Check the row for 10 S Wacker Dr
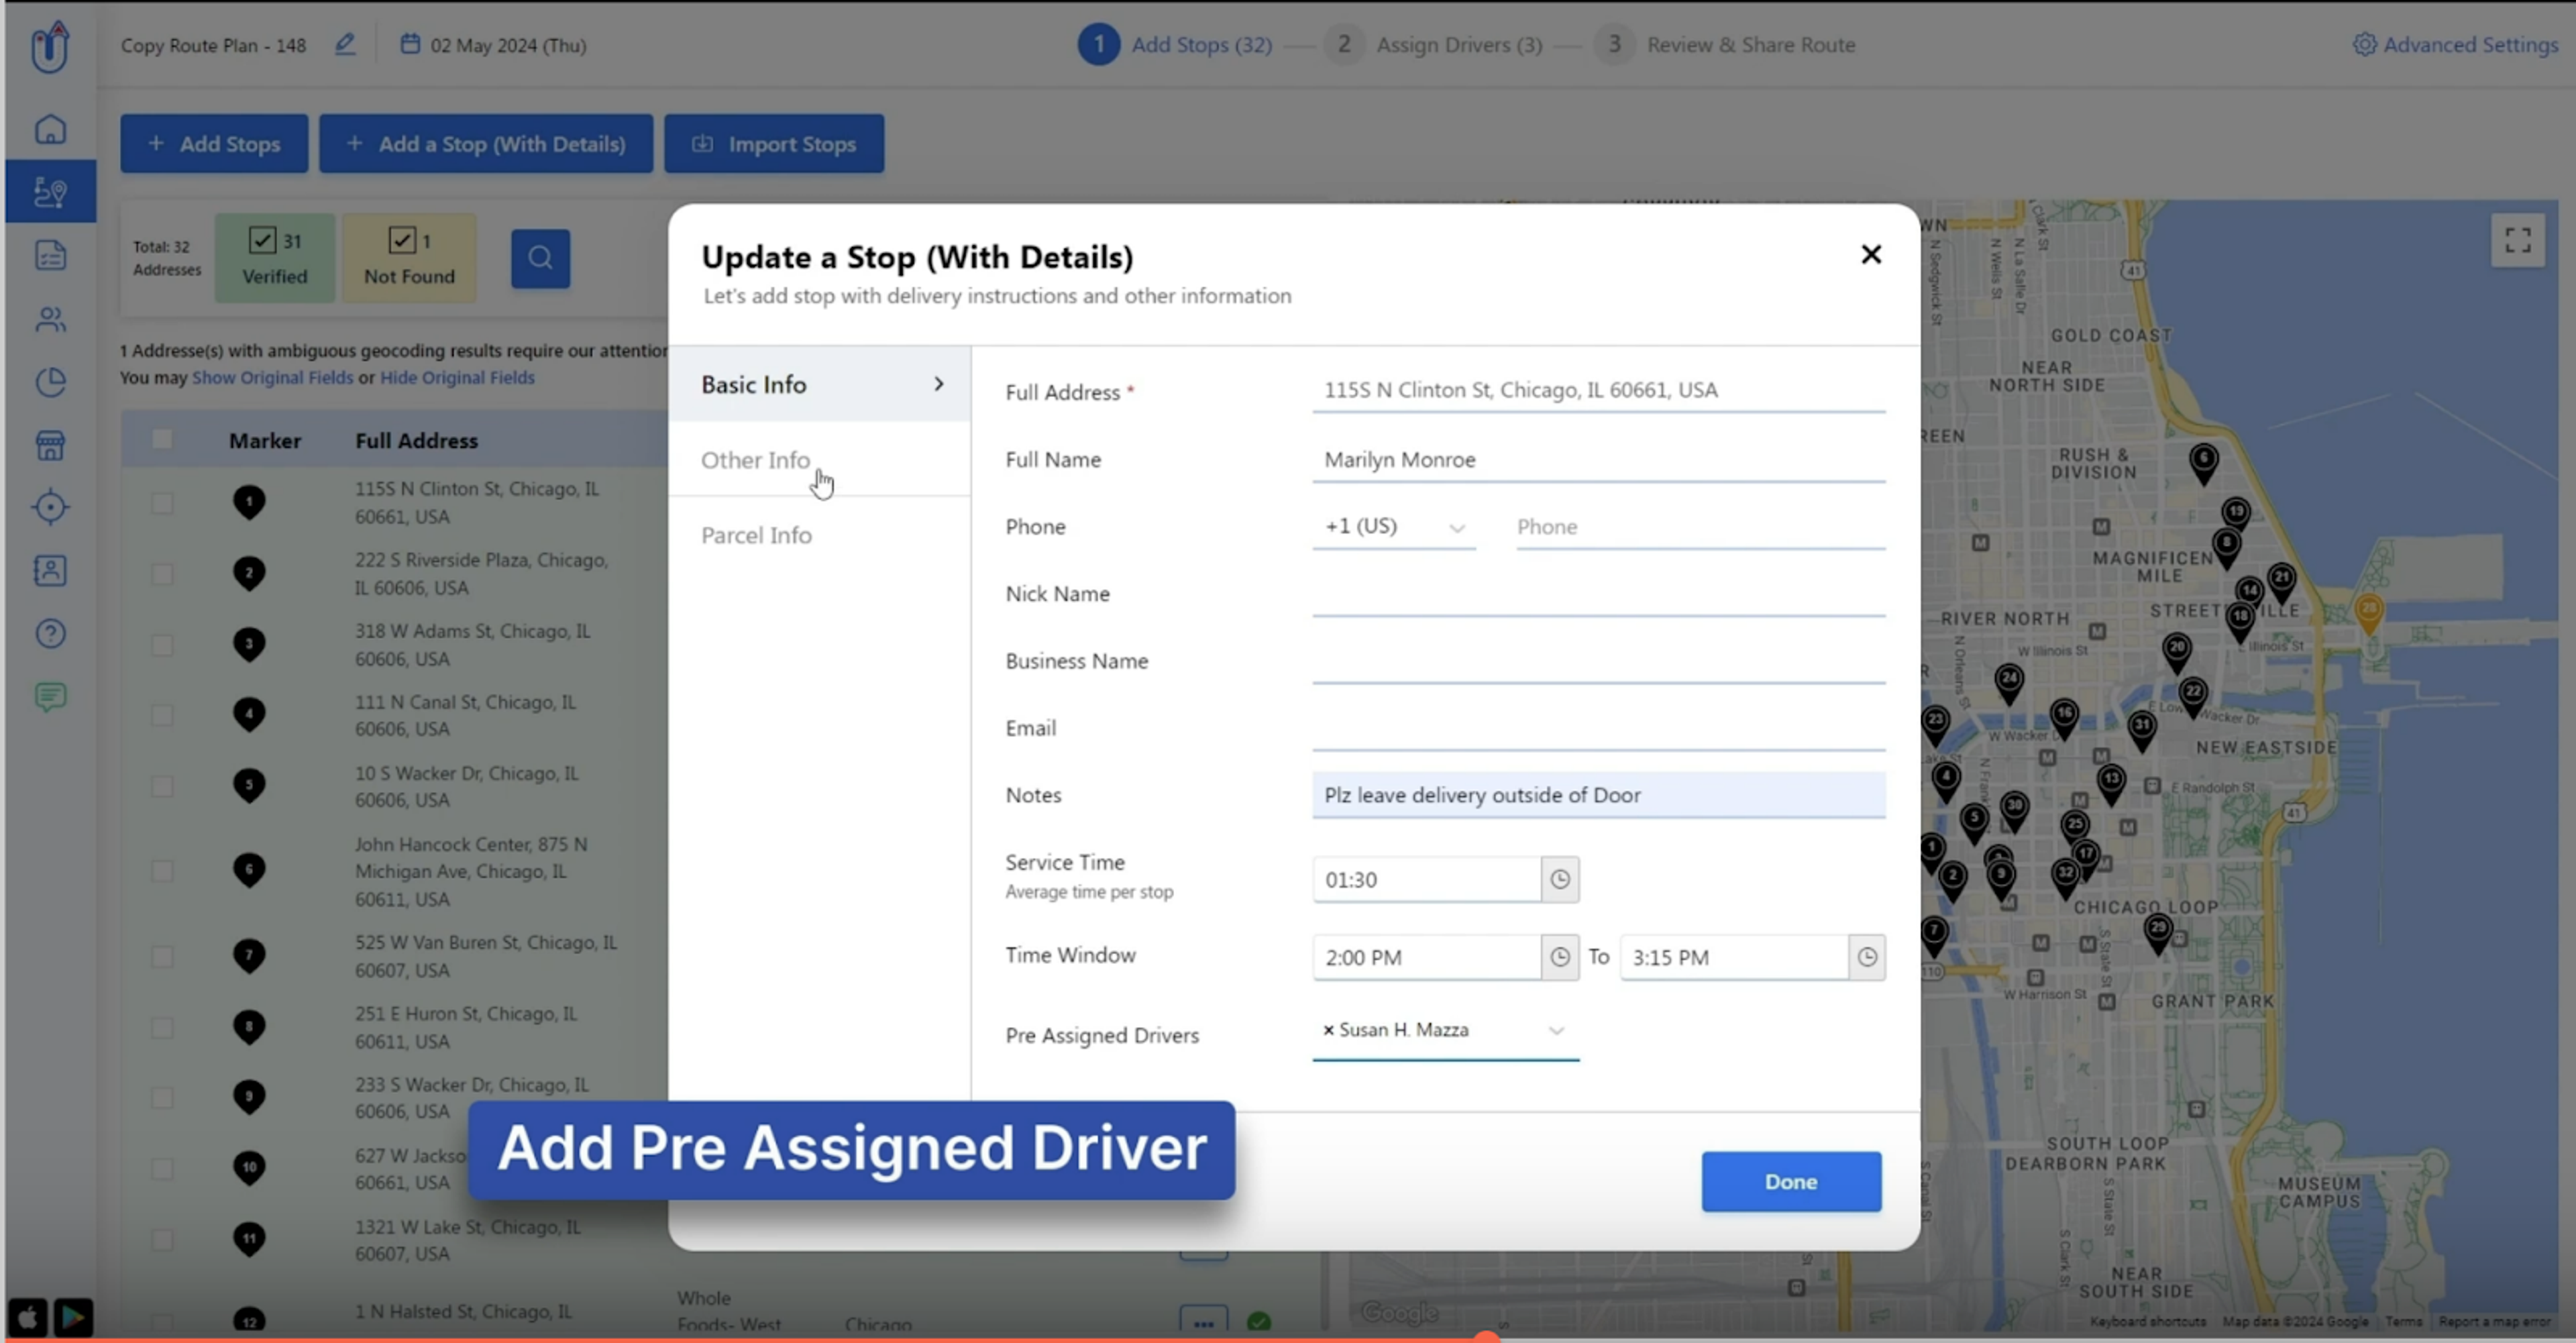The height and width of the screenshot is (1343, 2576). (x=162, y=786)
